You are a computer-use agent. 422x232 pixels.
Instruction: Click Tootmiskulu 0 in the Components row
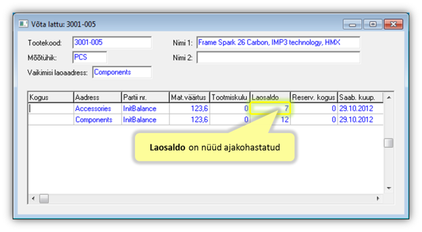pos(230,119)
